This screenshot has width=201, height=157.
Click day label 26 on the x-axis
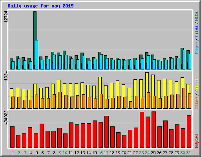pos(159,153)
